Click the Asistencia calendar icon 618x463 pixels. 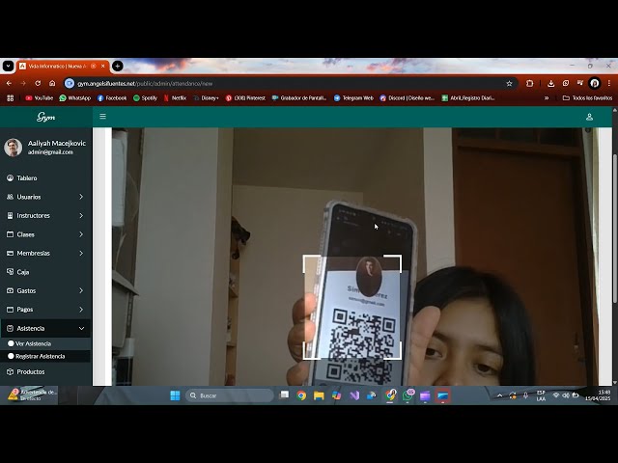pyautogui.click(x=11, y=328)
